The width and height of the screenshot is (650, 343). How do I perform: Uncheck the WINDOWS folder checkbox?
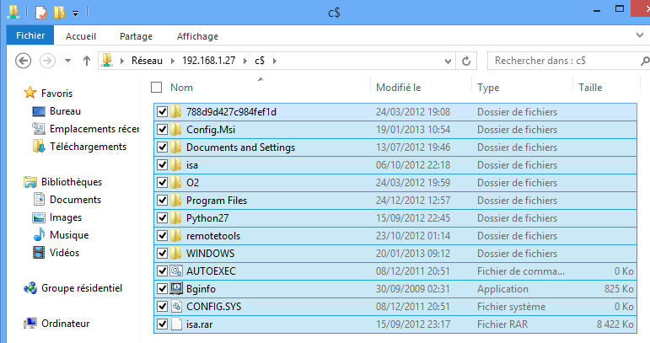[x=162, y=253]
